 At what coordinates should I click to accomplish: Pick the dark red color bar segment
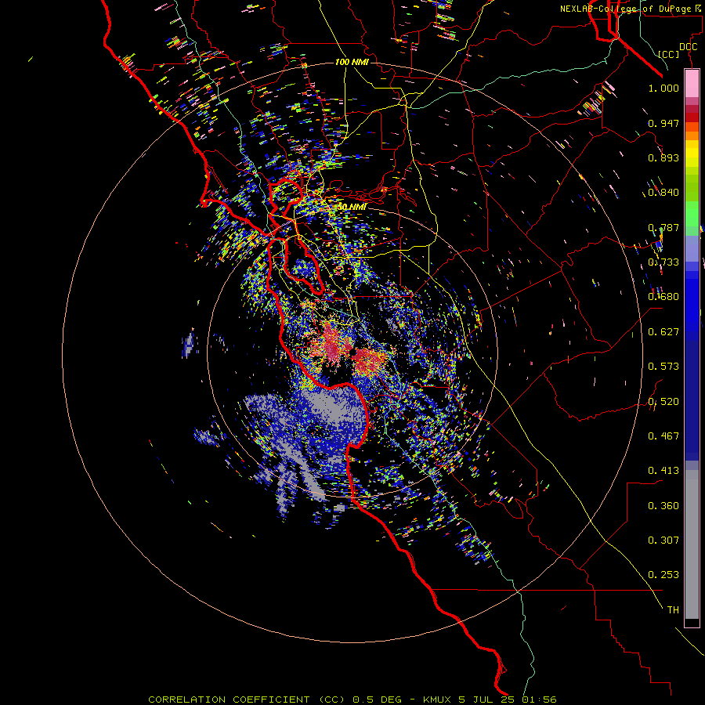point(692,117)
